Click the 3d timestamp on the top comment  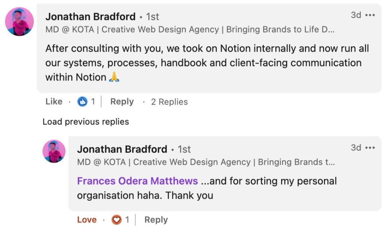point(356,15)
